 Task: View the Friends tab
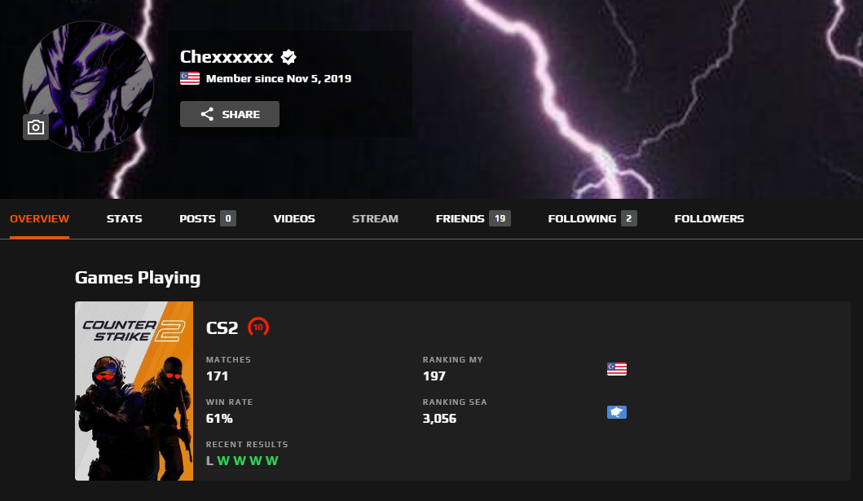click(473, 218)
